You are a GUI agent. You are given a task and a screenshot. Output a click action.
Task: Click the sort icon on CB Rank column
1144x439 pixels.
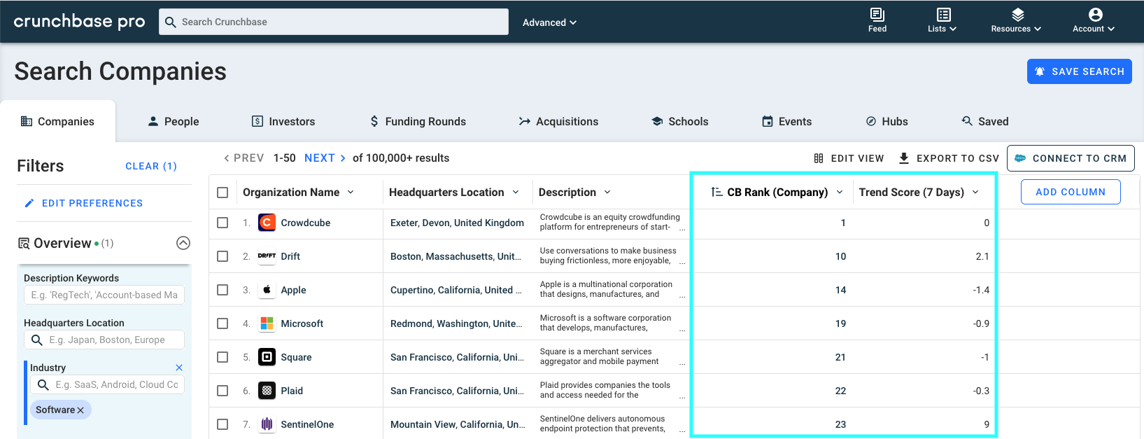pos(716,192)
